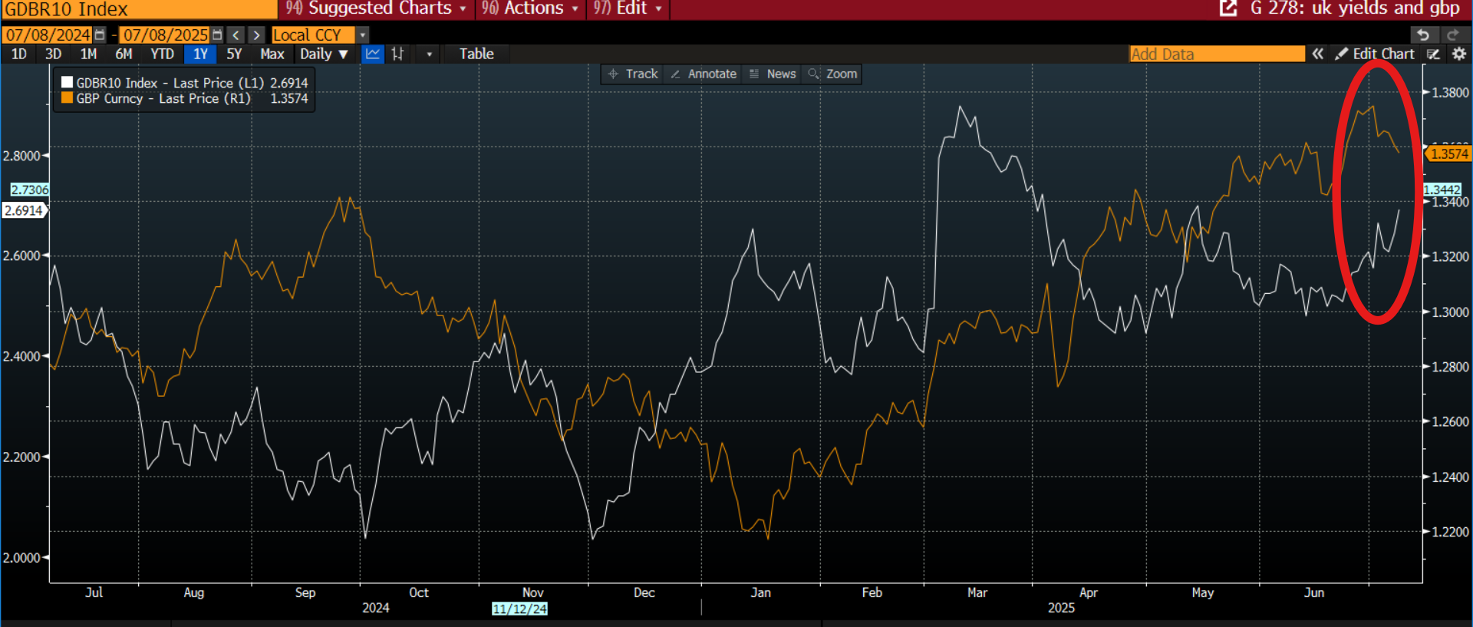Click the undo arrow icon

(x=1423, y=35)
